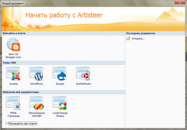
Task: Click the Вебсайты и блоги section header
Action: (x=14, y=33)
